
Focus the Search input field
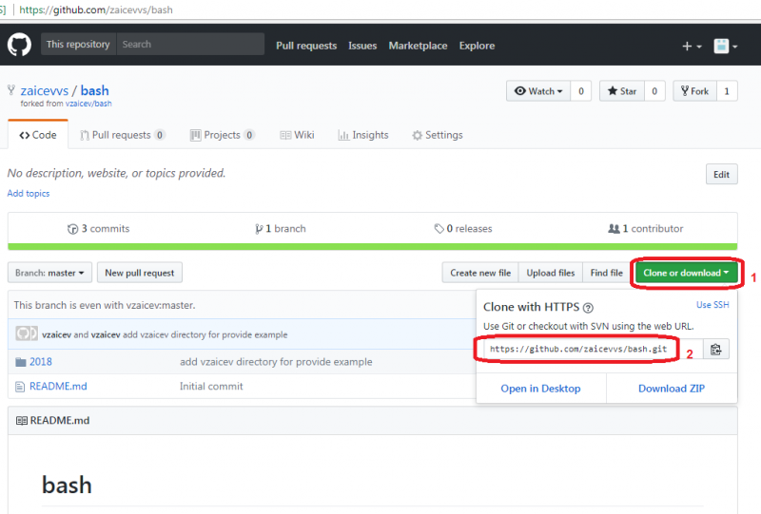(190, 44)
